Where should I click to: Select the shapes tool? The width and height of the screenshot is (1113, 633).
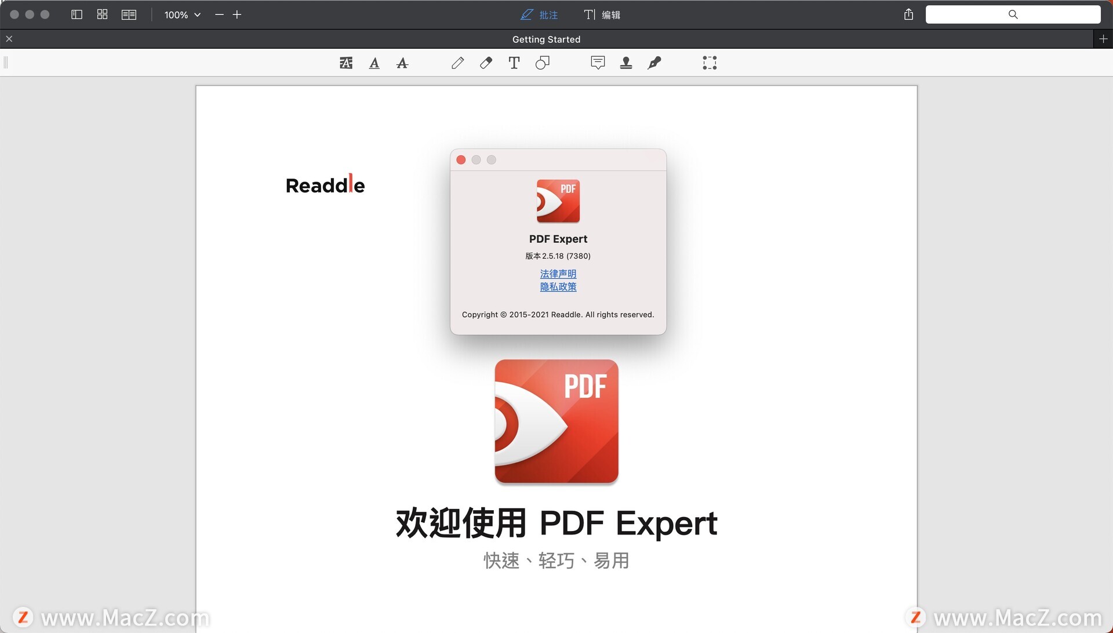542,63
